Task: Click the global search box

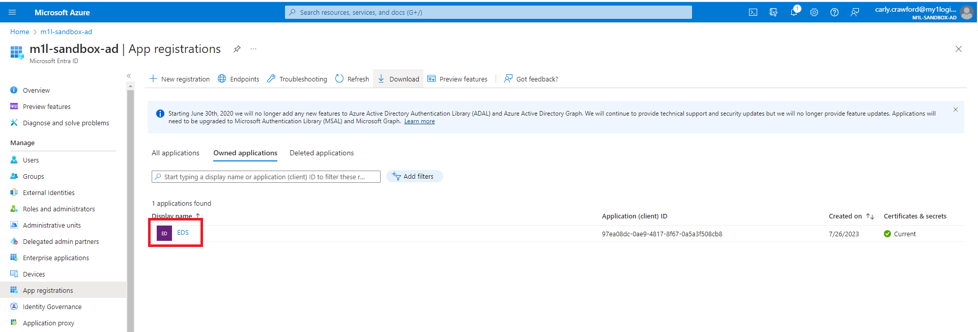Action: tap(488, 12)
